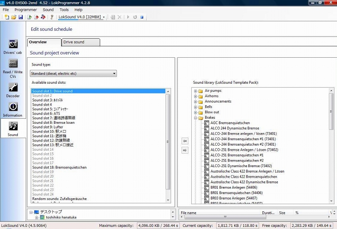This screenshot has width=337, height=229.
Task: Click the Save project disk icon
Action: (21, 17)
